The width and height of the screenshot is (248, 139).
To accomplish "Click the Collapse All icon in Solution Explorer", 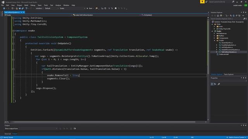I will coord(236,15).
